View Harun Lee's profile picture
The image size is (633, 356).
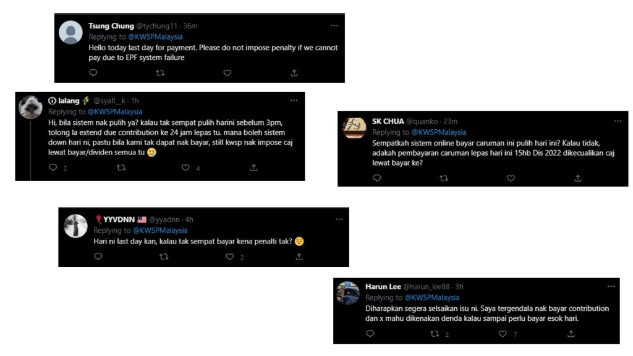[347, 293]
